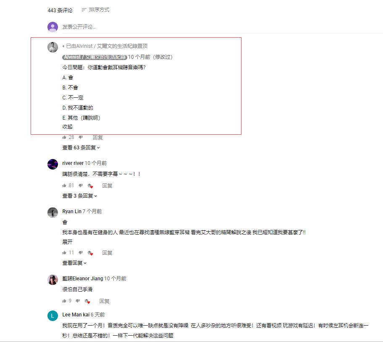383x342 pixels.
Task: Like 藍諾Eleanor Jiang's comment
Action: coord(64,301)
